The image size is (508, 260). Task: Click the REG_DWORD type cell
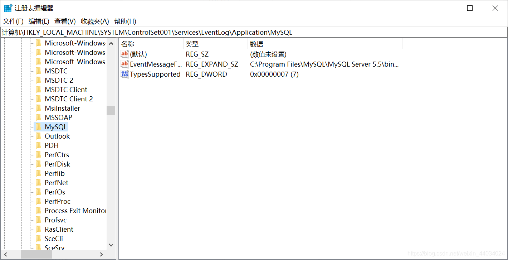pyautogui.click(x=206, y=74)
